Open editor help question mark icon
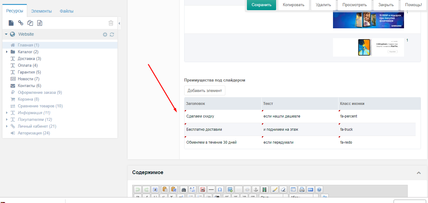This screenshot has width=428, height=203. click(x=319, y=189)
